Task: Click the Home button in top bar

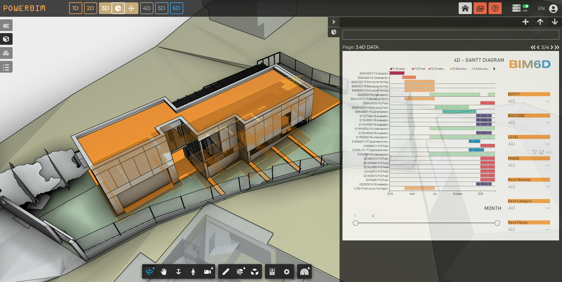Action: point(465,8)
